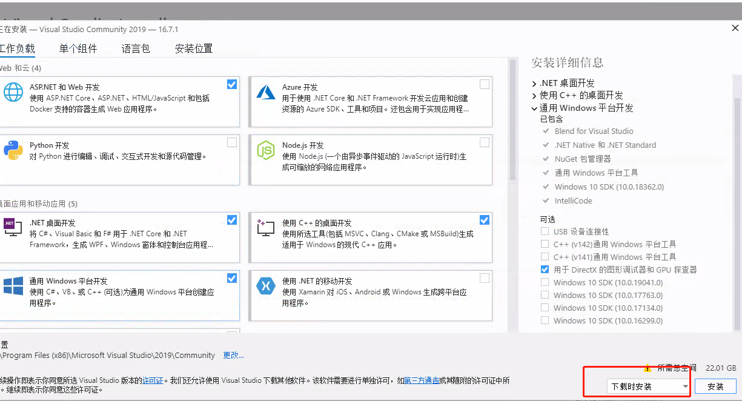Click the yellow warning icon near total space
Screen dimensions: 742x401
click(648, 367)
